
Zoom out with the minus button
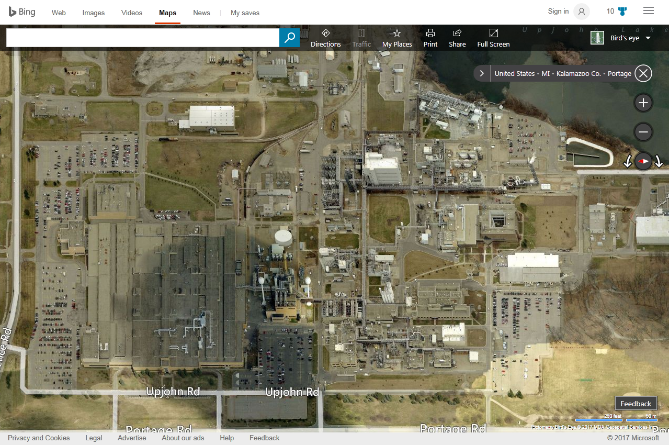click(643, 132)
